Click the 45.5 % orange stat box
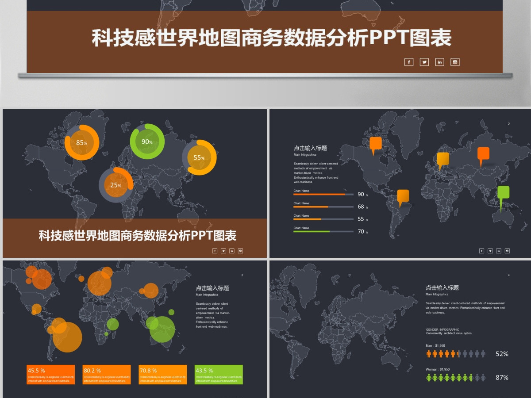The height and width of the screenshot is (398, 531). (x=50, y=375)
